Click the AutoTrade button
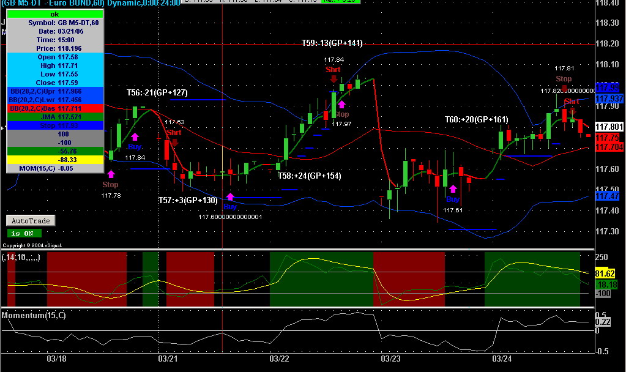 31,221
